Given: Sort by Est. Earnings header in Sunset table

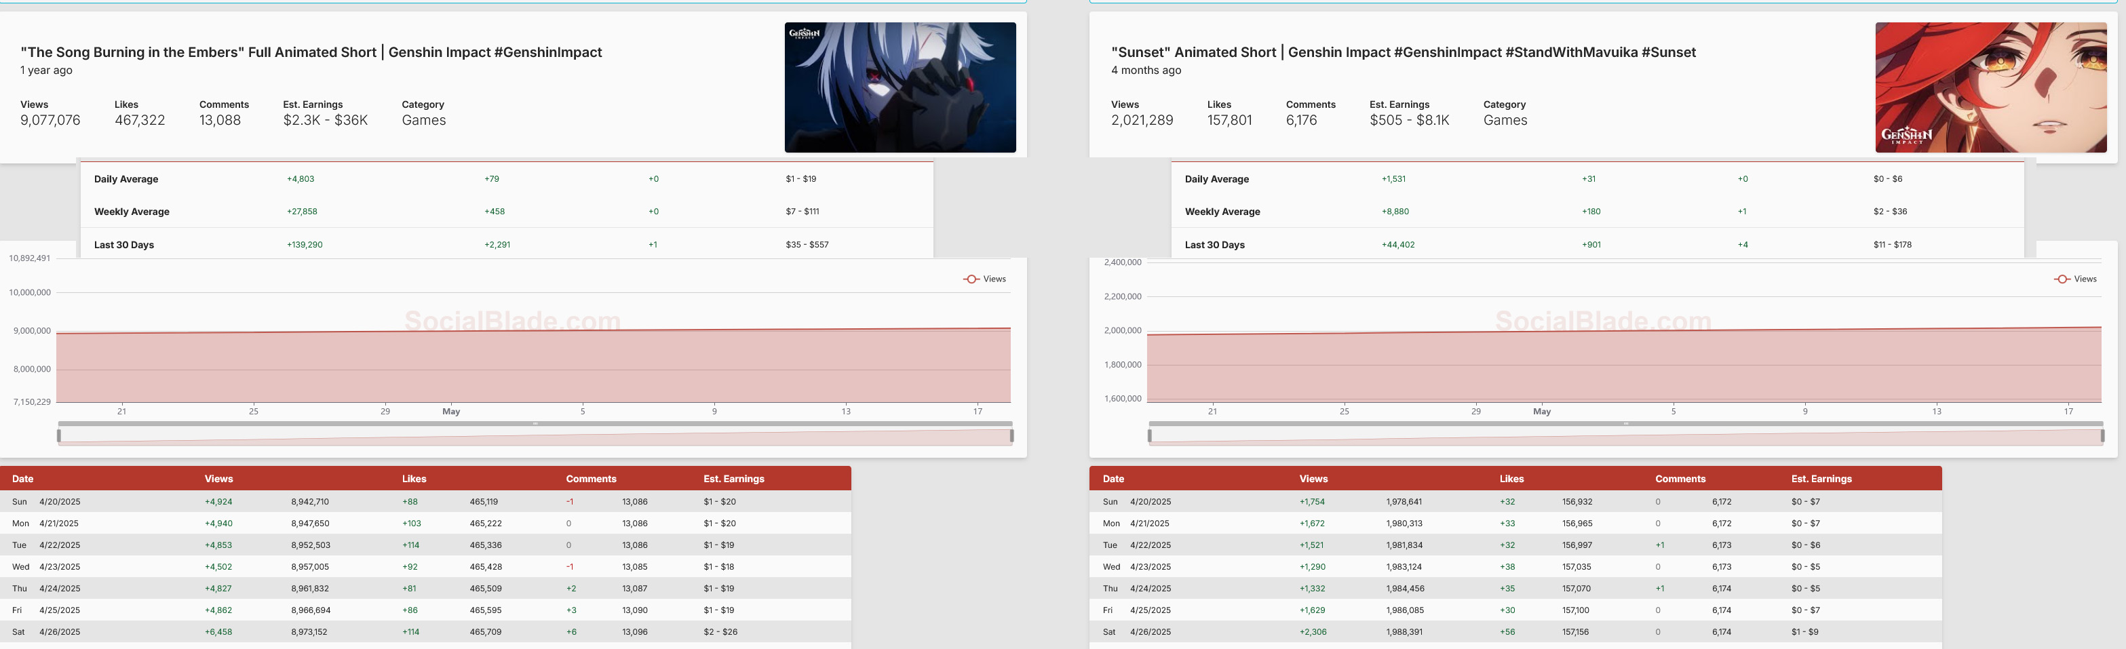Looking at the screenshot, I should tap(1821, 478).
